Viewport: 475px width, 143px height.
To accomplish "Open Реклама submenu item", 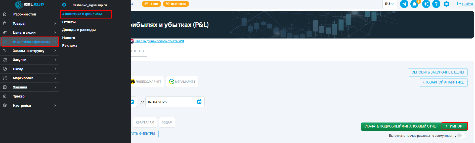I will [x=70, y=45].
